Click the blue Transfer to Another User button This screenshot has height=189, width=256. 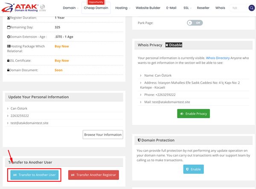[35, 175]
